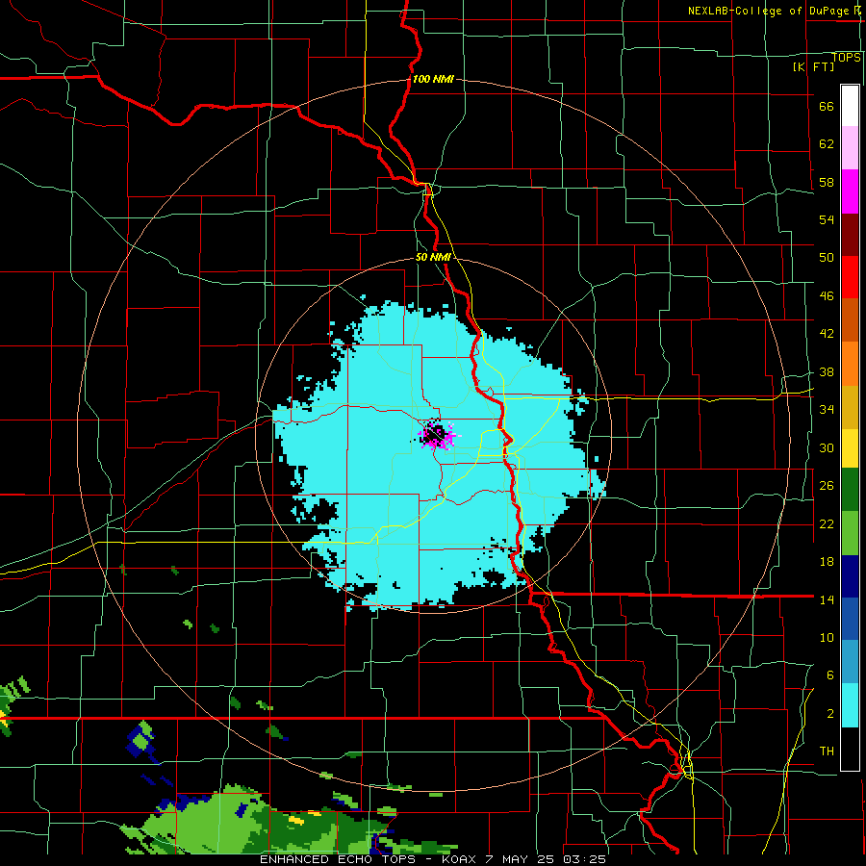866x866 pixels.
Task: Click the '54' legend value
Action: click(827, 219)
